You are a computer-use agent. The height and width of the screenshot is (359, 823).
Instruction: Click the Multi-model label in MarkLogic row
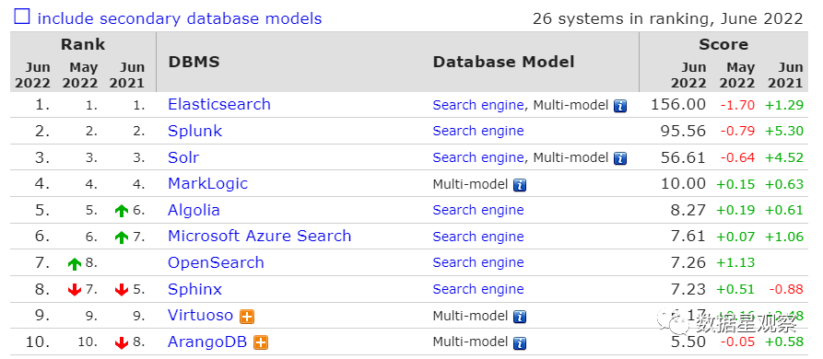click(470, 184)
